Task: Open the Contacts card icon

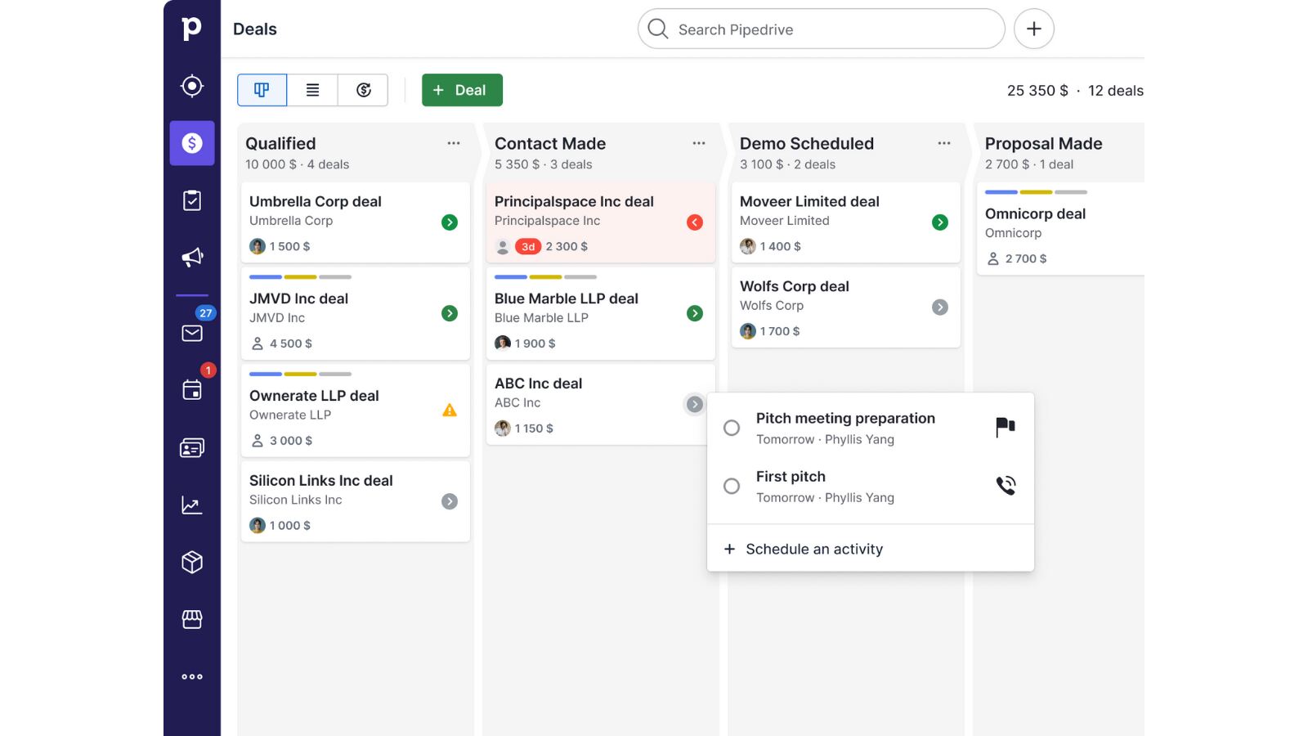Action: click(x=192, y=448)
